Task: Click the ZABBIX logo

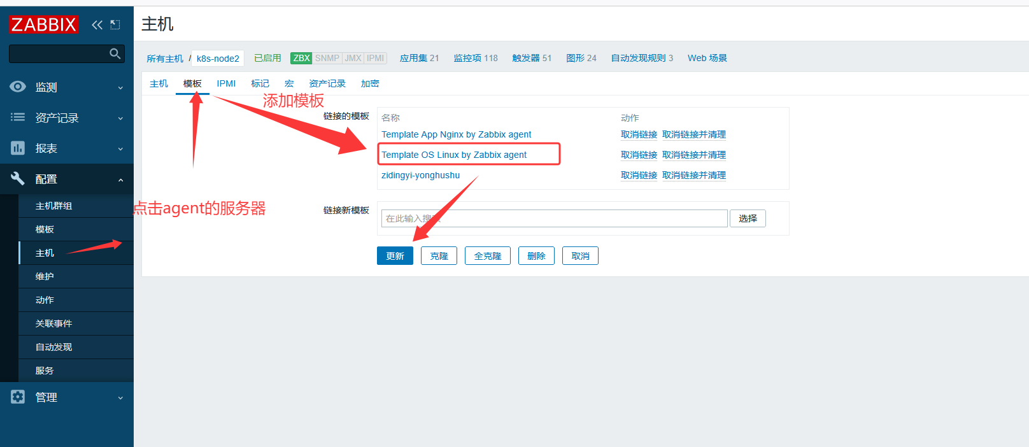Action: tap(43, 25)
